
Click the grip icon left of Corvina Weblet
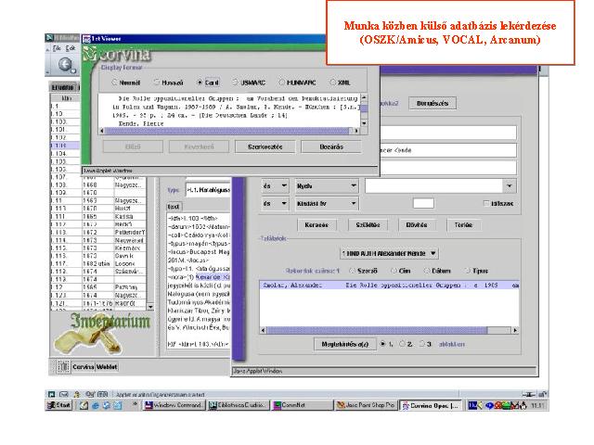(64, 366)
